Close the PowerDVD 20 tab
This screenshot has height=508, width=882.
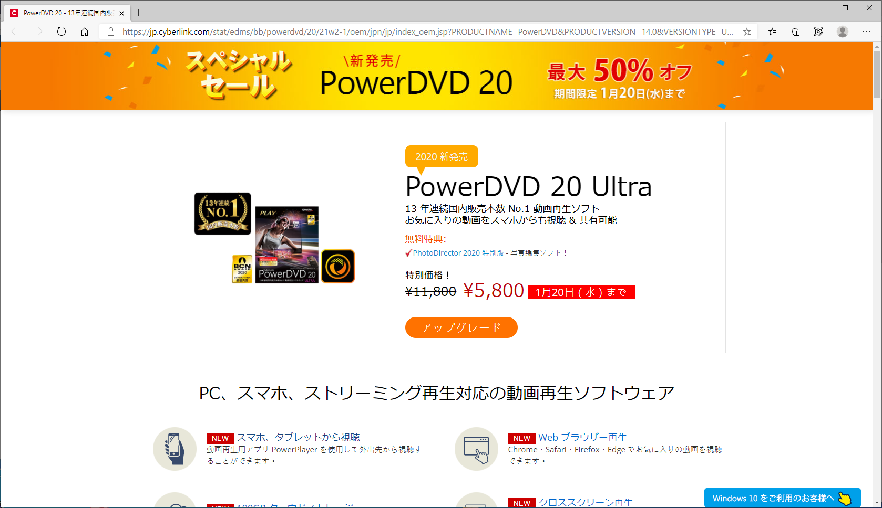[x=122, y=13]
